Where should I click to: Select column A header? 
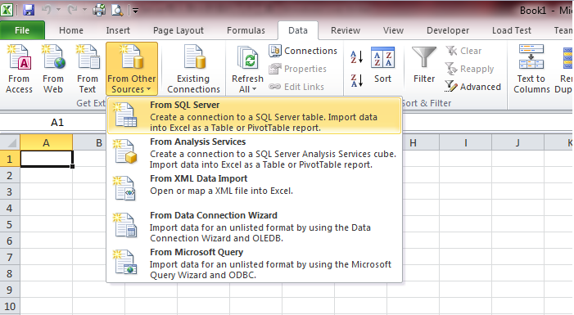(46, 142)
